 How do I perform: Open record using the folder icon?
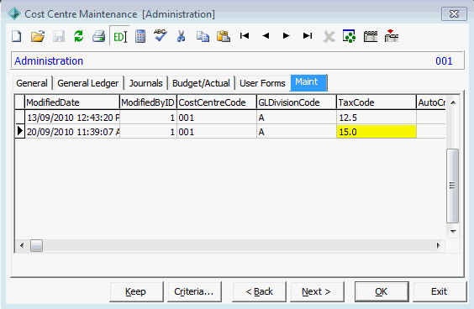click(38, 36)
